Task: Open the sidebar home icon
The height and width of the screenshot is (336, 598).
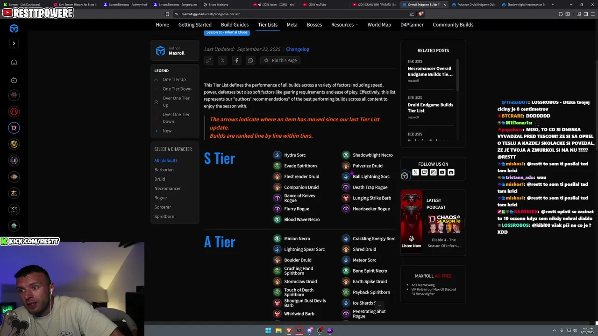Action: 14,63
